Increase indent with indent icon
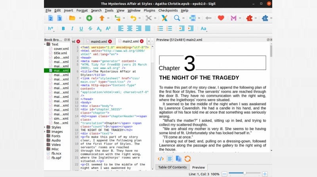Screen dimensions: 317x177 click(191, 29)
